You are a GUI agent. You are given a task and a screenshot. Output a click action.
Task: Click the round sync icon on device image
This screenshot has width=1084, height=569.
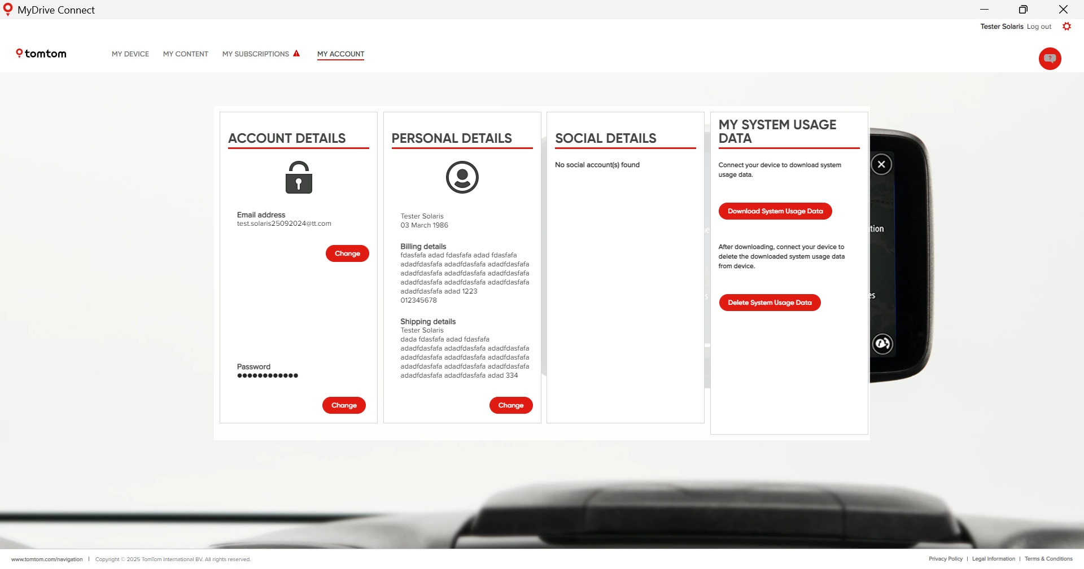tap(882, 344)
